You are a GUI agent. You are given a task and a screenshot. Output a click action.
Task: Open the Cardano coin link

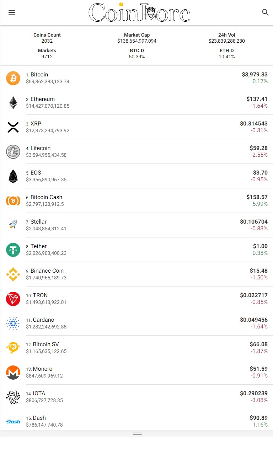(43, 320)
